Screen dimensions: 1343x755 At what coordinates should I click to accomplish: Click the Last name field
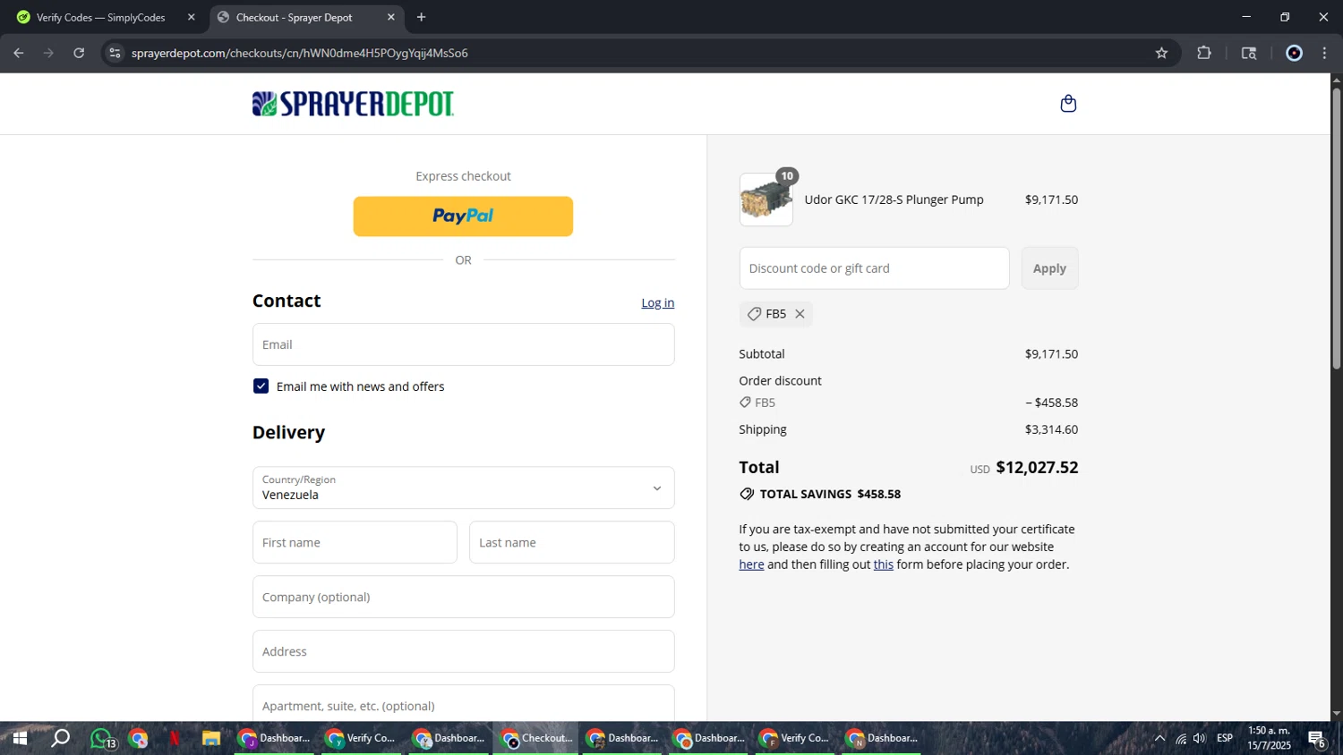point(571,542)
